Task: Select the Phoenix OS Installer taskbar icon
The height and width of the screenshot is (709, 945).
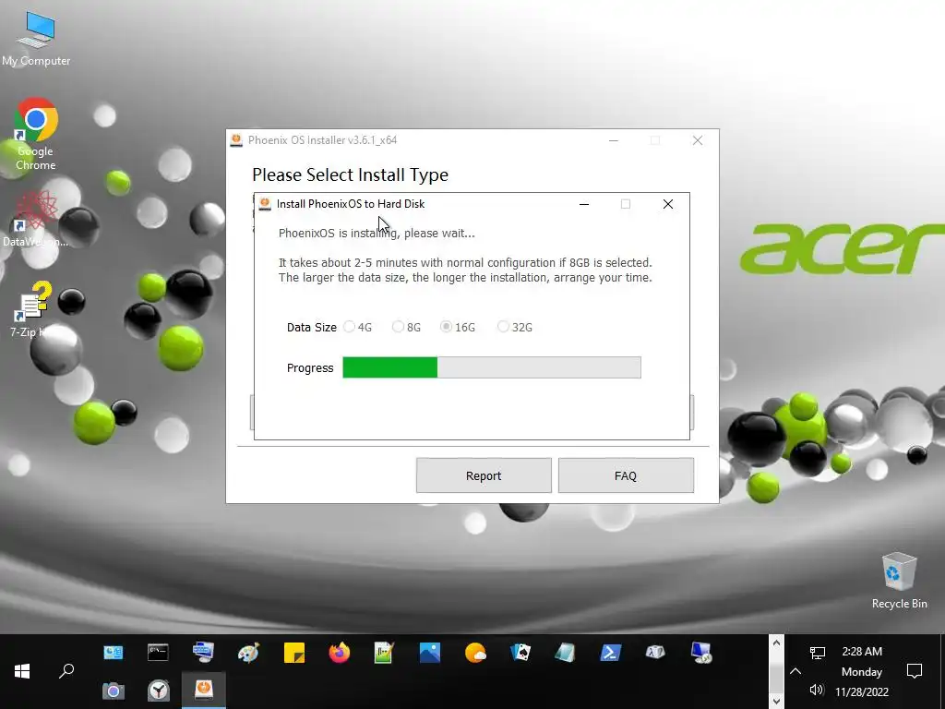Action: pos(204,689)
